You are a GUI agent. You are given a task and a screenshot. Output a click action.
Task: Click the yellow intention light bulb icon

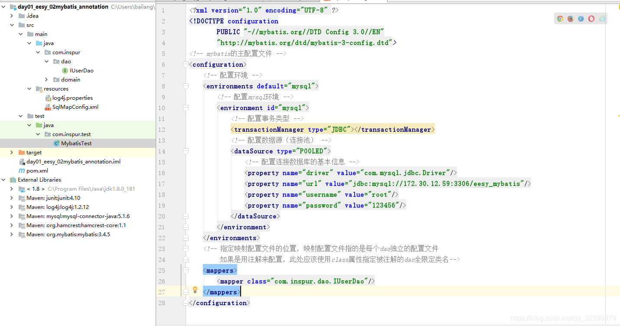point(195,290)
